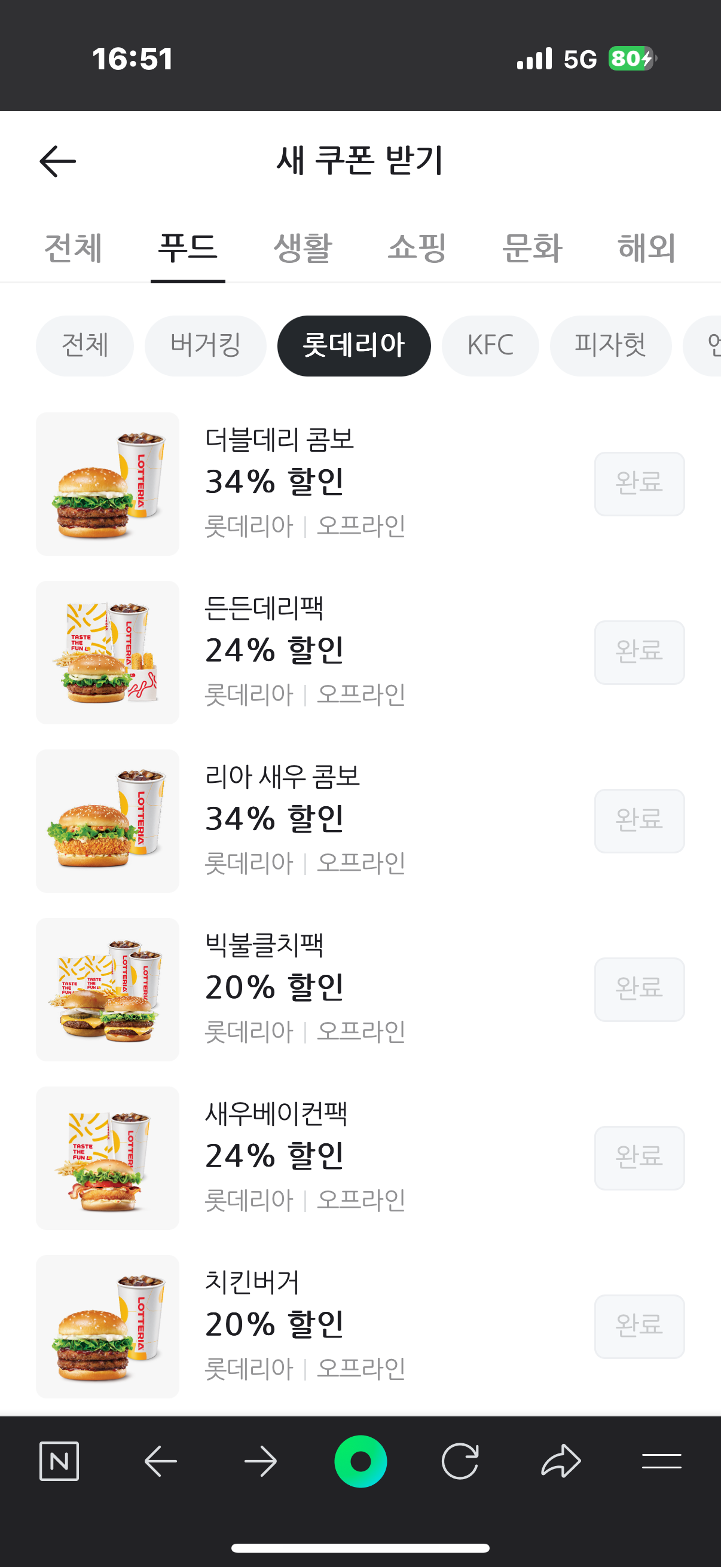Select the KFC filter chip
Image resolution: width=721 pixels, height=1567 pixels.
point(490,345)
